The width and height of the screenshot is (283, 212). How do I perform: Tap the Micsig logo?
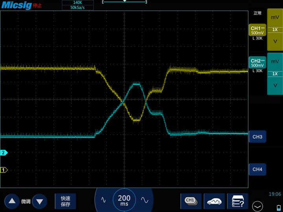(17, 5)
